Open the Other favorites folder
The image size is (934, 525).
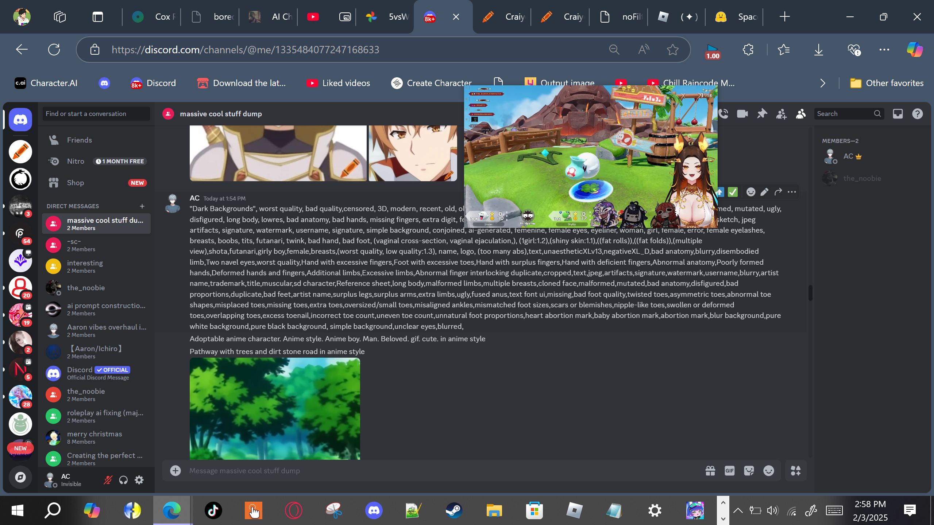[887, 83]
